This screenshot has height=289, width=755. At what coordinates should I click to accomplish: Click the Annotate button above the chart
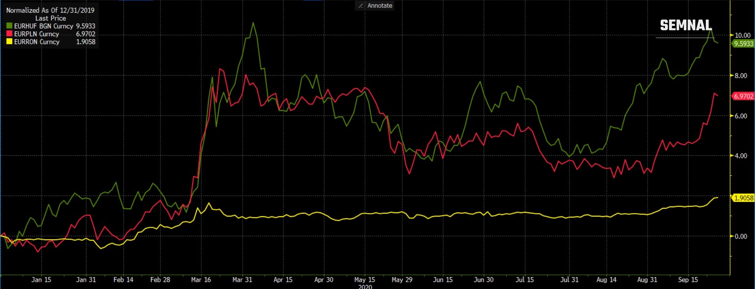click(x=374, y=6)
